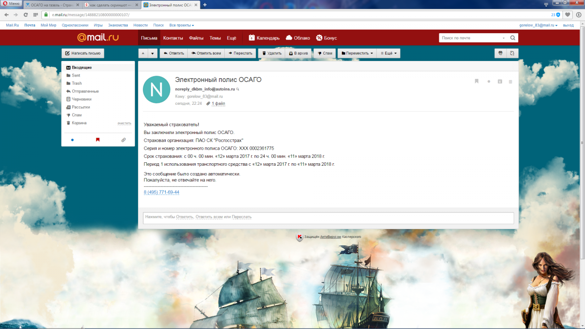Open the Ещё dropdown in the mail toolbar

pos(389,53)
